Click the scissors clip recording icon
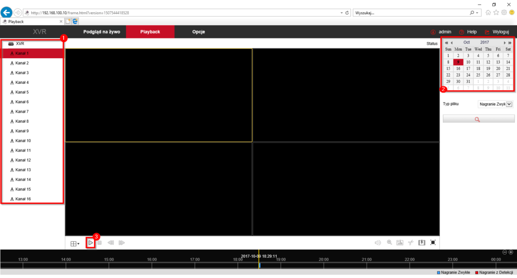The width and height of the screenshot is (517, 278). (x=411, y=243)
